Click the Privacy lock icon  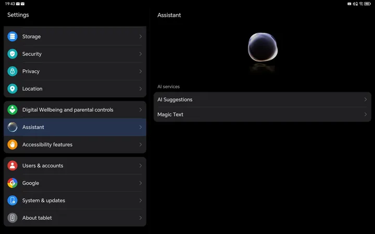(12, 71)
